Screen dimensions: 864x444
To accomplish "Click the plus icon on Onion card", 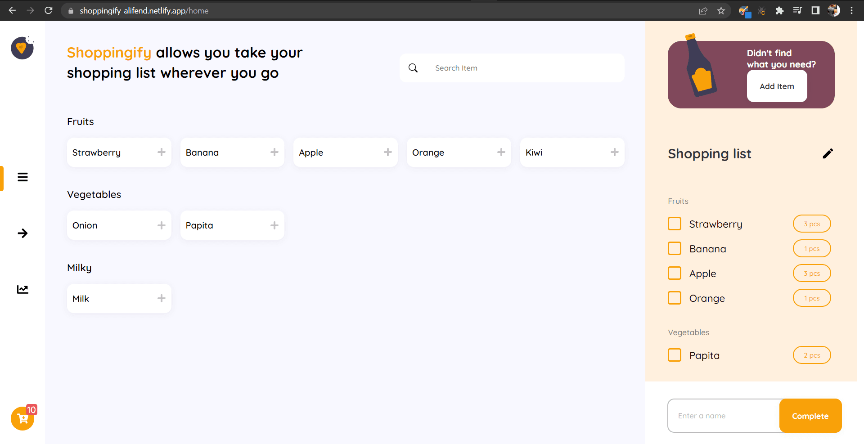I will [162, 225].
